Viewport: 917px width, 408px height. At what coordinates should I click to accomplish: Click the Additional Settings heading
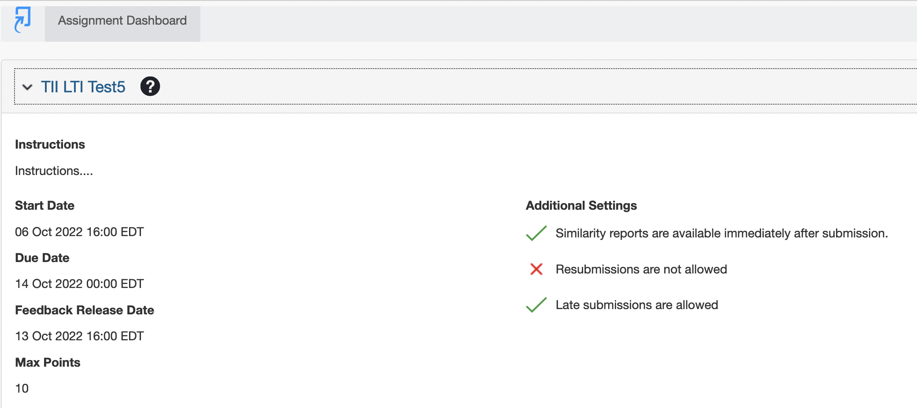581,205
